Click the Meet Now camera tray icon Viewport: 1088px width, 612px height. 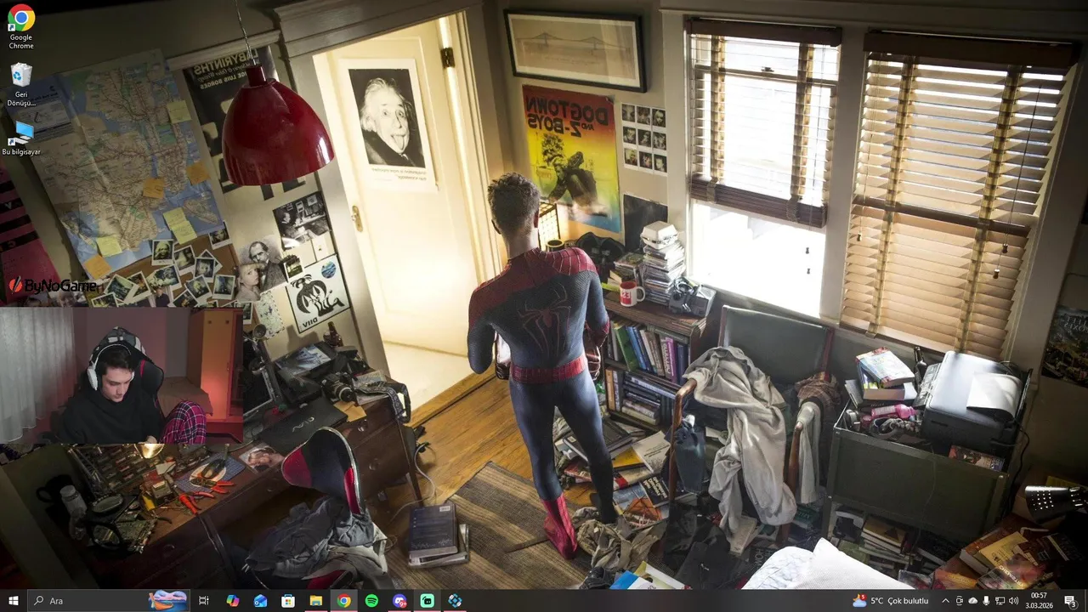tap(959, 601)
